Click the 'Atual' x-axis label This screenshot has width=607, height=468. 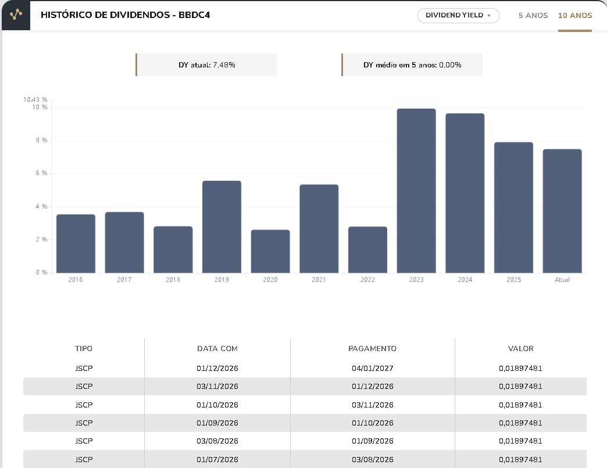(x=562, y=280)
